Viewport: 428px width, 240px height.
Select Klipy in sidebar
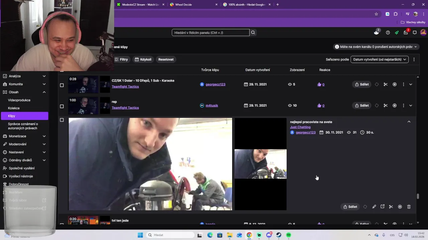point(24,116)
